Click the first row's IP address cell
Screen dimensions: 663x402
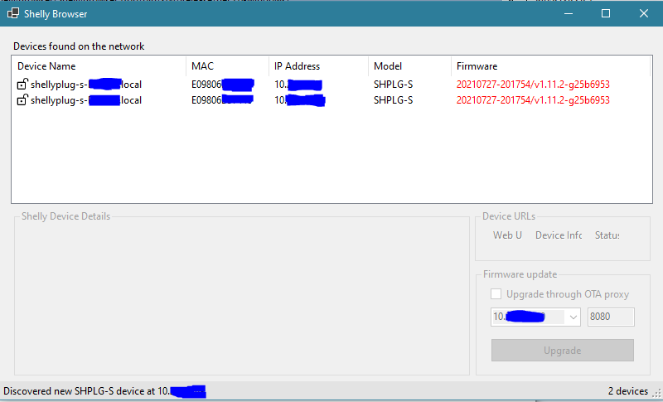tap(298, 84)
